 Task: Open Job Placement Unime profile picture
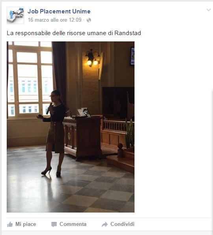(x=15, y=15)
